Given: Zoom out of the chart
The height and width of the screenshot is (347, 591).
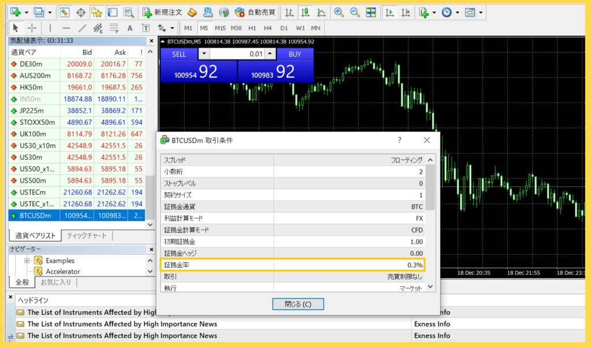Looking at the screenshot, I should pos(354,12).
